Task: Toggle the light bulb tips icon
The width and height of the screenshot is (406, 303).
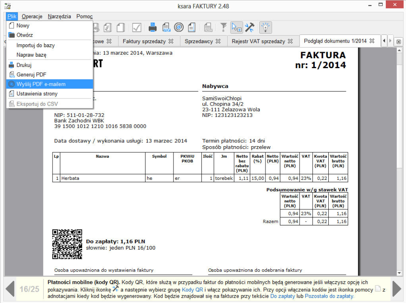Action: (265, 27)
